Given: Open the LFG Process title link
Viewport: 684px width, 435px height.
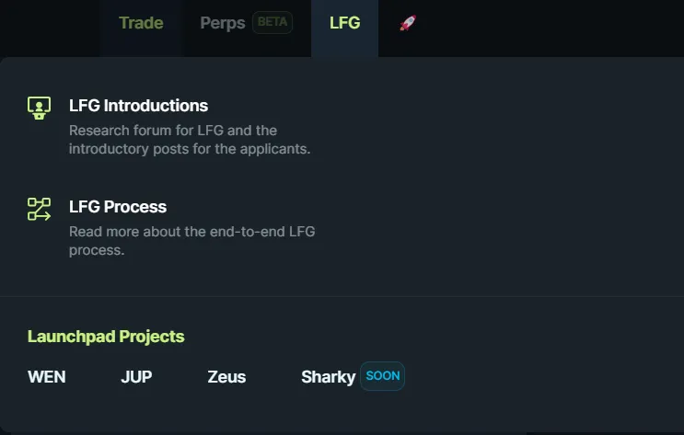Looking at the screenshot, I should [118, 207].
